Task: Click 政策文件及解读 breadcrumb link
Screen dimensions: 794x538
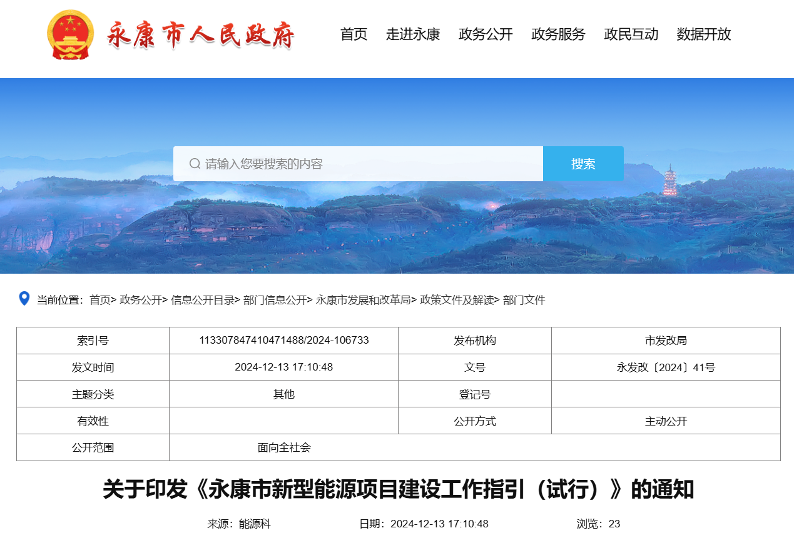Action: (457, 300)
